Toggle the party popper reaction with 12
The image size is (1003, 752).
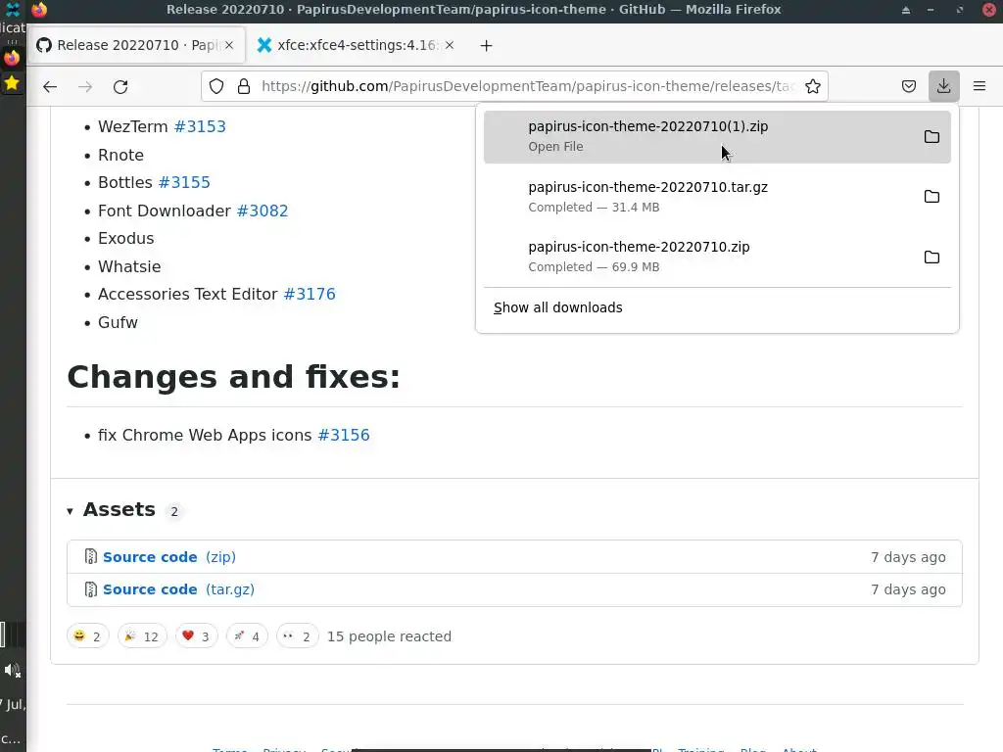142,636
